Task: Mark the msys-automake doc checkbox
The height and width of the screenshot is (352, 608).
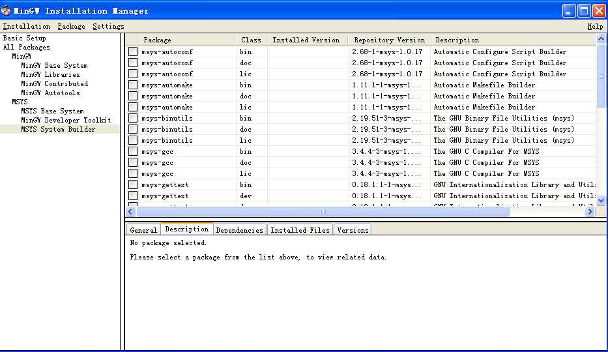Action: (x=133, y=96)
